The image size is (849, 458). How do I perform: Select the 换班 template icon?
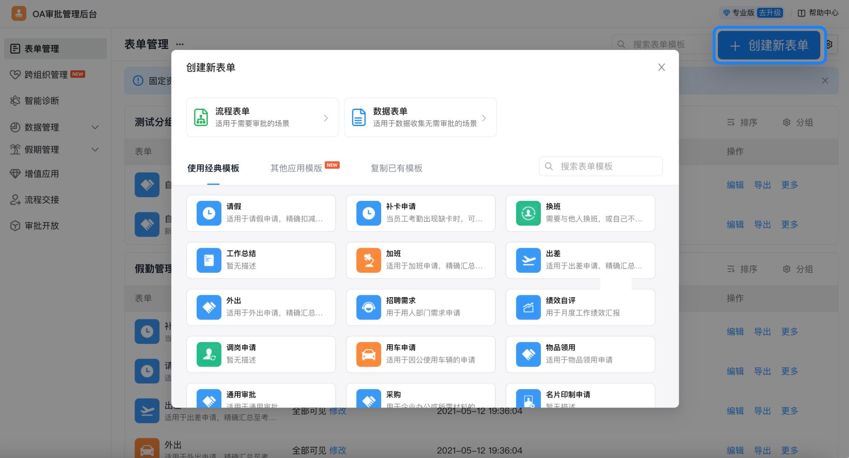528,213
